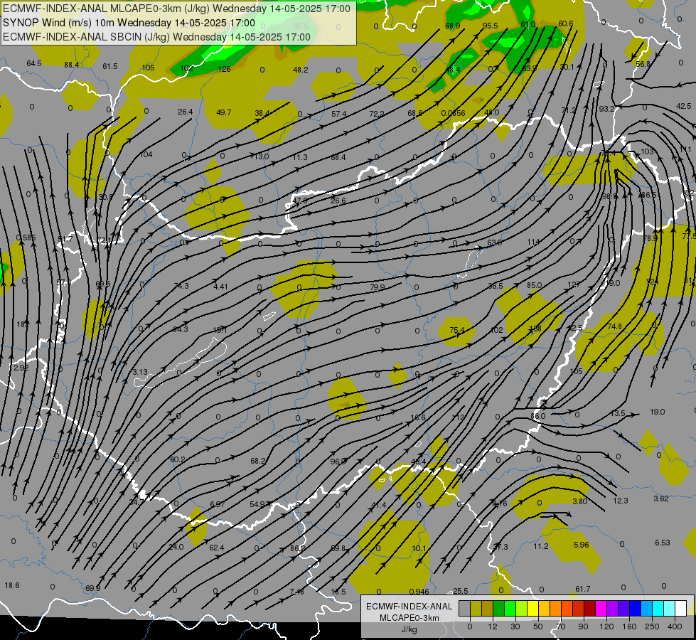
Task: Click the SBCIN title line
Action: pos(156,37)
